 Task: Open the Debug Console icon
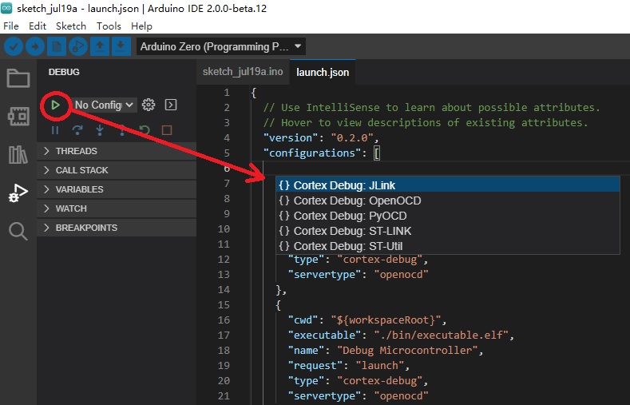171,105
